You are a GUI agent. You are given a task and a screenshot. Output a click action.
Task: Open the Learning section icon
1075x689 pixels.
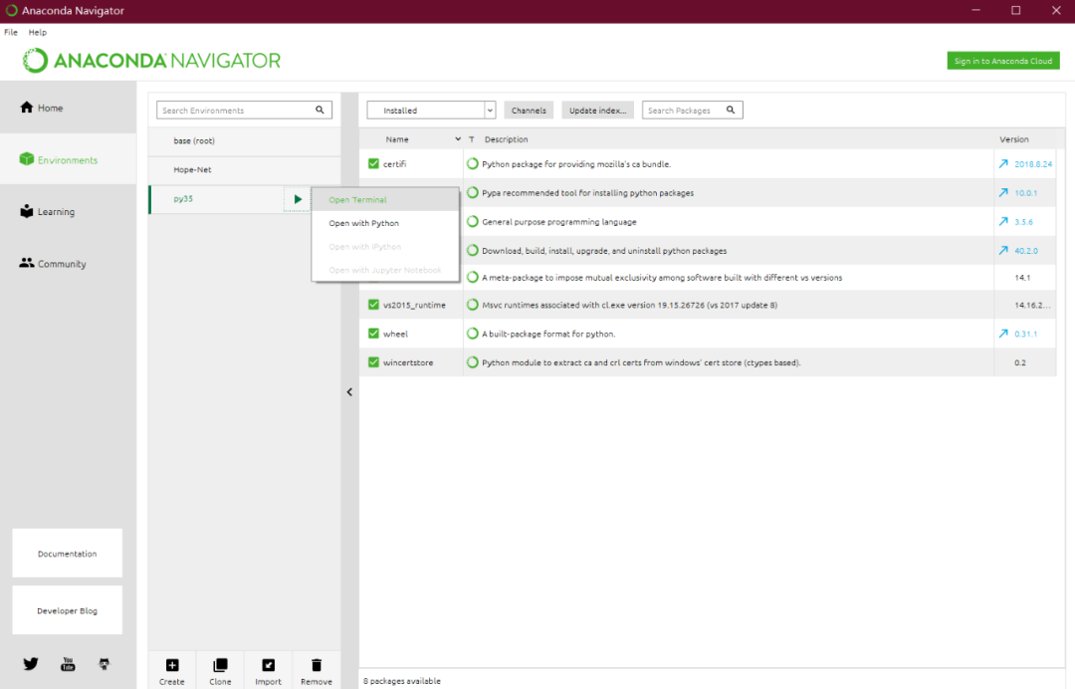pyautogui.click(x=27, y=211)
